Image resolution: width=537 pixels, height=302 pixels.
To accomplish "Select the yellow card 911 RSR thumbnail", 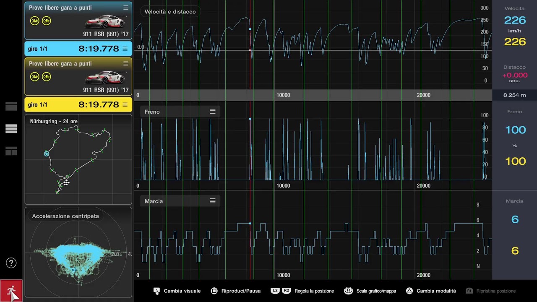I will point(105,77).
